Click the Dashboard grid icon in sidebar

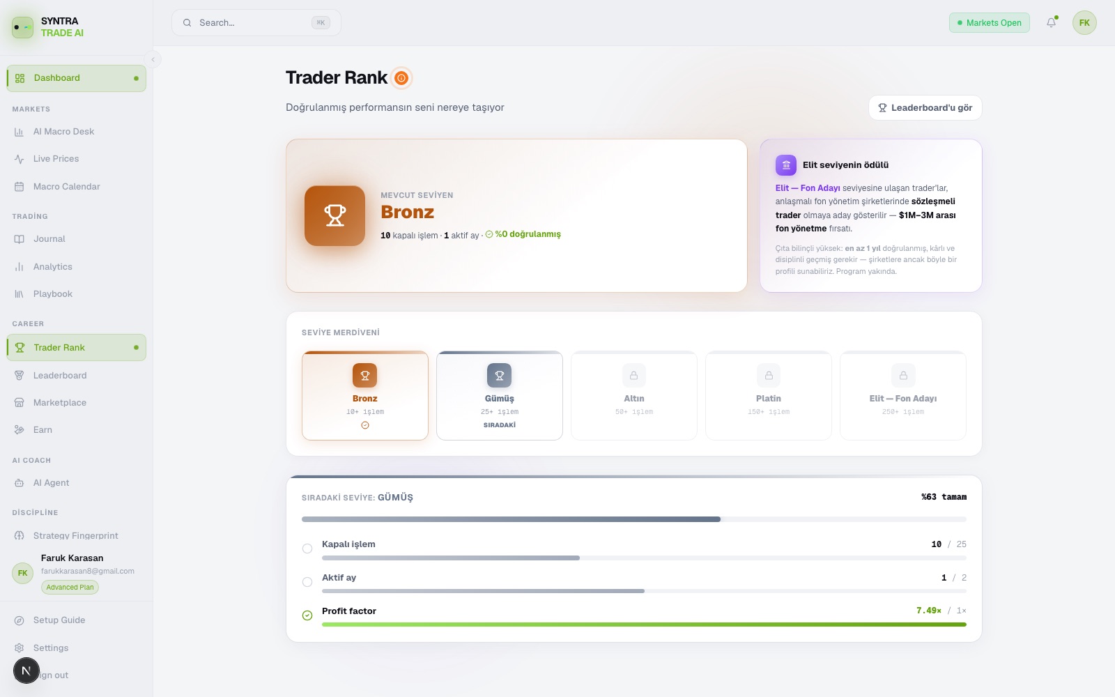click(x=20, y=78)
